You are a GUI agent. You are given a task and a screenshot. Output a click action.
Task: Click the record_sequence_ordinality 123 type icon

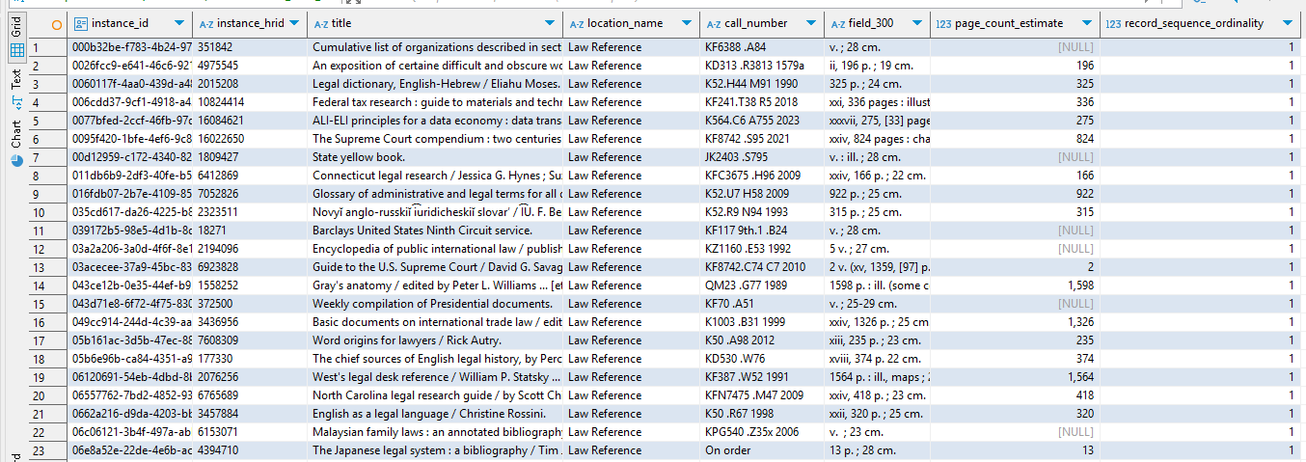1113,23
